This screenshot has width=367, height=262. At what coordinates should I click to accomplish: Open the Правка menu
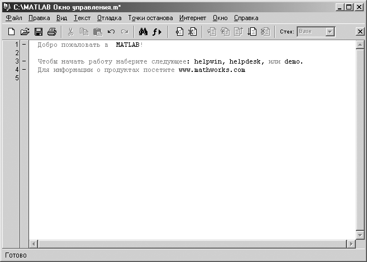pyautogui.click(x=39, y=18)
